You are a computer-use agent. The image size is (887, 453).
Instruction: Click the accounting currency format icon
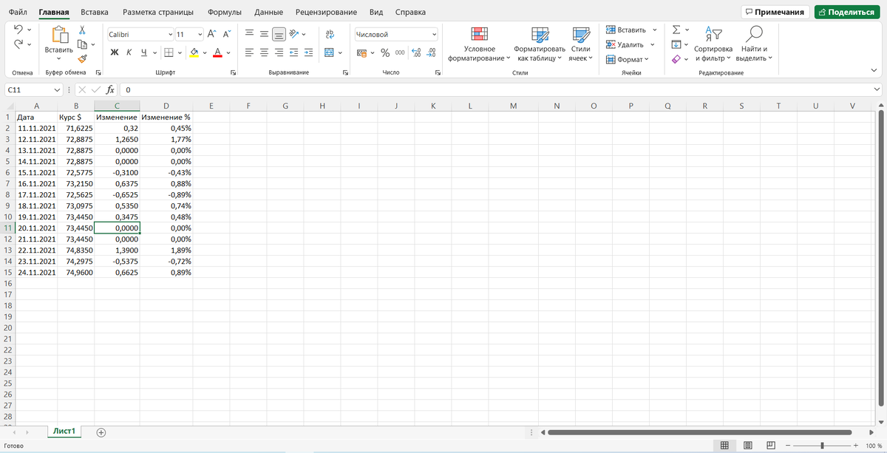(x=361, y=52)
